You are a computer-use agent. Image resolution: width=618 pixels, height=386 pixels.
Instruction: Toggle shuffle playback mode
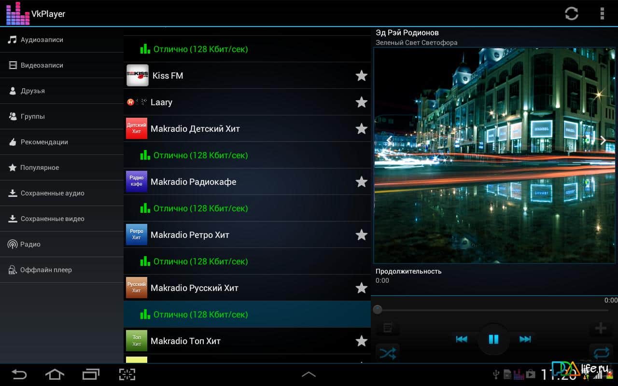[x=387, y=354]
